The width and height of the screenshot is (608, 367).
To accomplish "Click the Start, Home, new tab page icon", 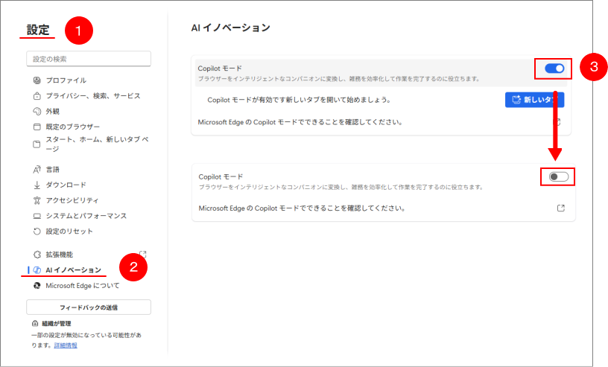I will point(37,144).
